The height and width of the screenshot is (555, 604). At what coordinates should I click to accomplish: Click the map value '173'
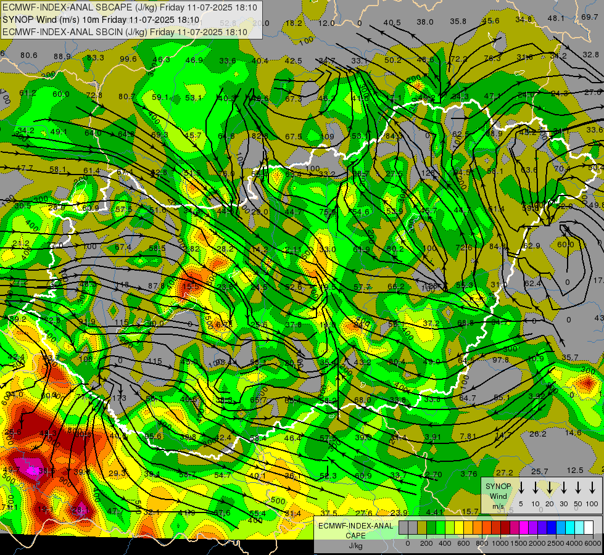click(119, 398)
